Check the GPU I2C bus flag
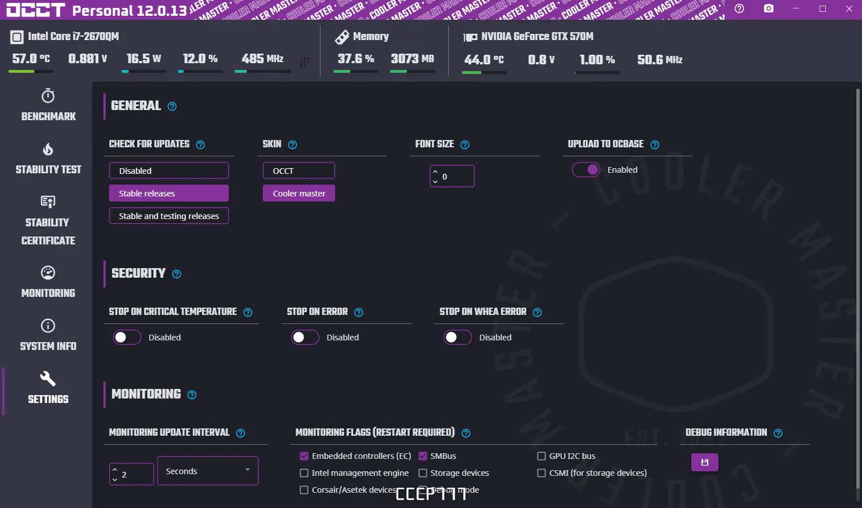Viewport: 862px width, 508px height. (x=542, y=456)
